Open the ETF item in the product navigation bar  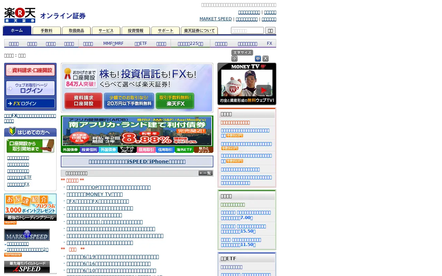141,43
